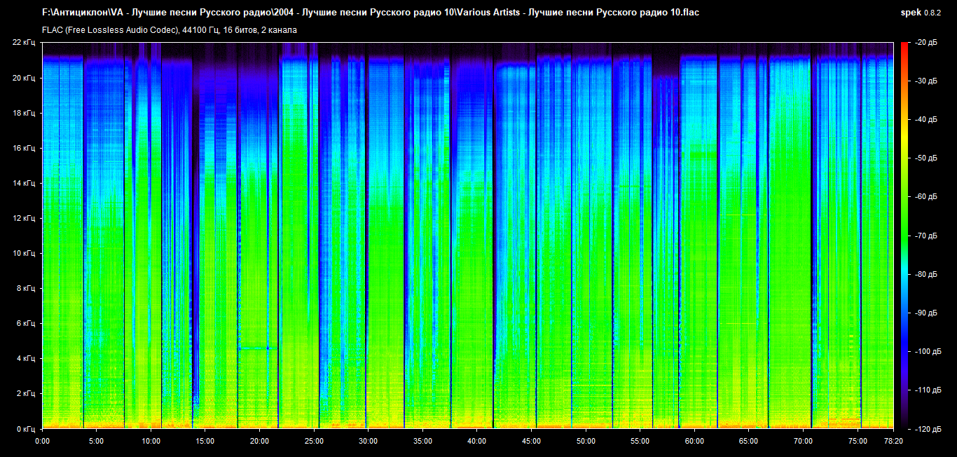Click the dB color scale bar
This screenshot has height=457, width=957.
[904, 236]
